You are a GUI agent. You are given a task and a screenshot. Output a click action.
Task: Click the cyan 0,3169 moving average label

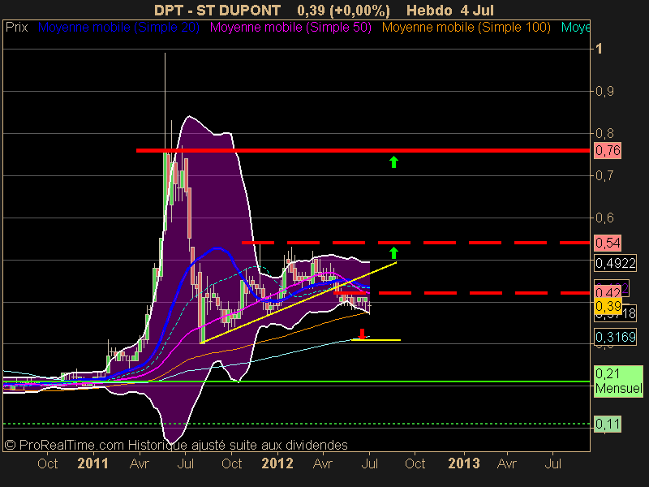pyautogui.click(x=616, y=337)
